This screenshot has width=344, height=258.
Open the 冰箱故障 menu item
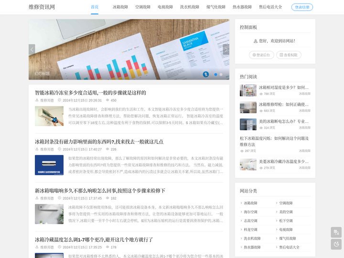120,7
